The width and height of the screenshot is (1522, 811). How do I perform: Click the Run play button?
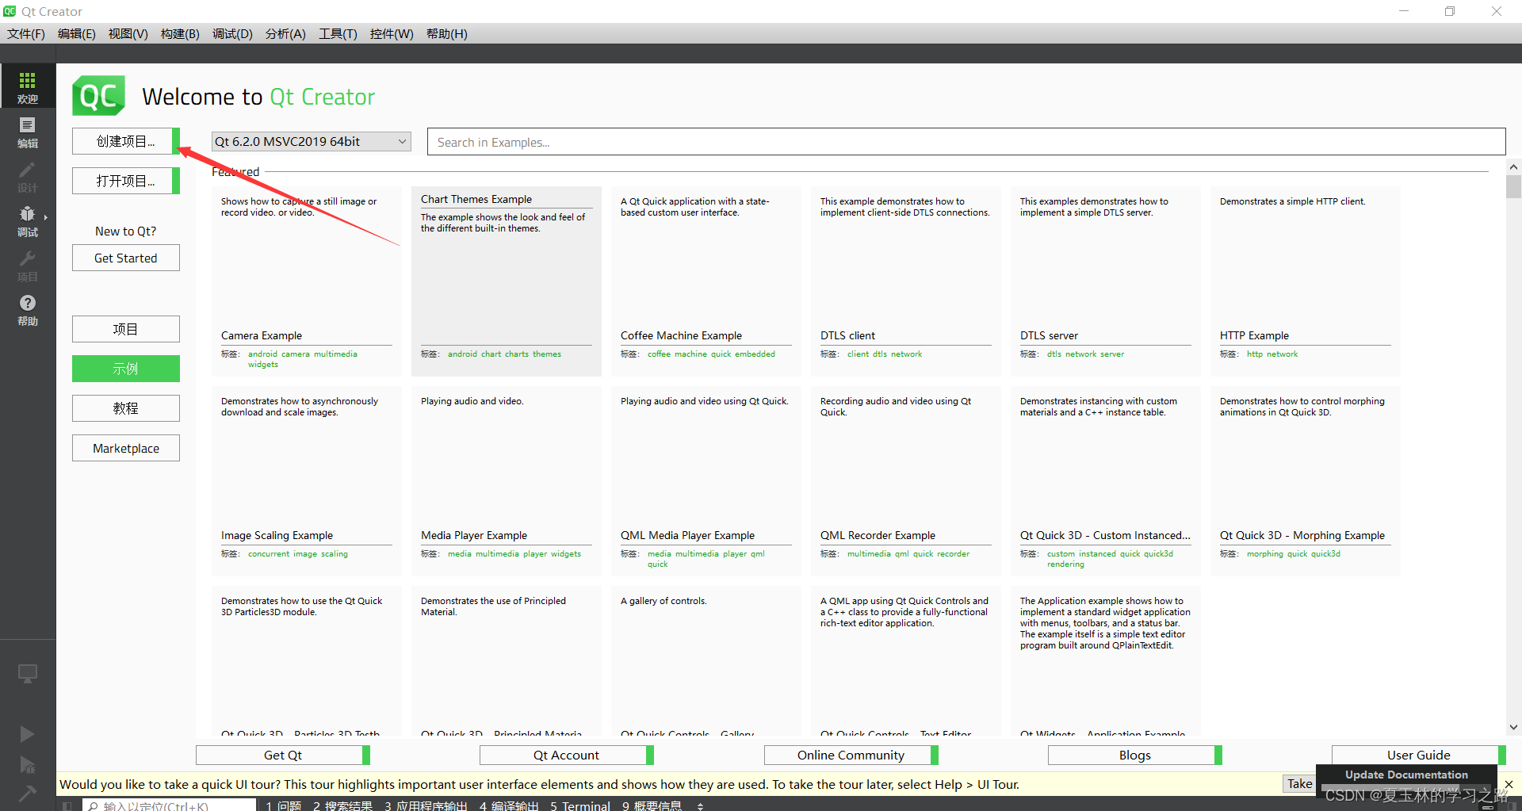click(x=27, y=733)
